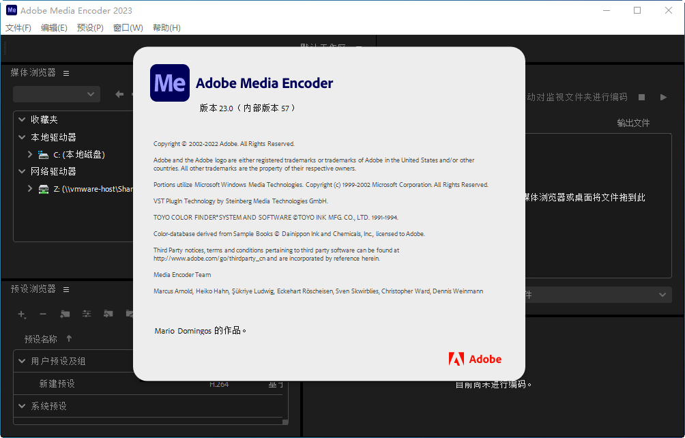Open the 媒体浏览器 panel menu icon
The width and height of the screenshot is (685, 438).
point(65,72)
